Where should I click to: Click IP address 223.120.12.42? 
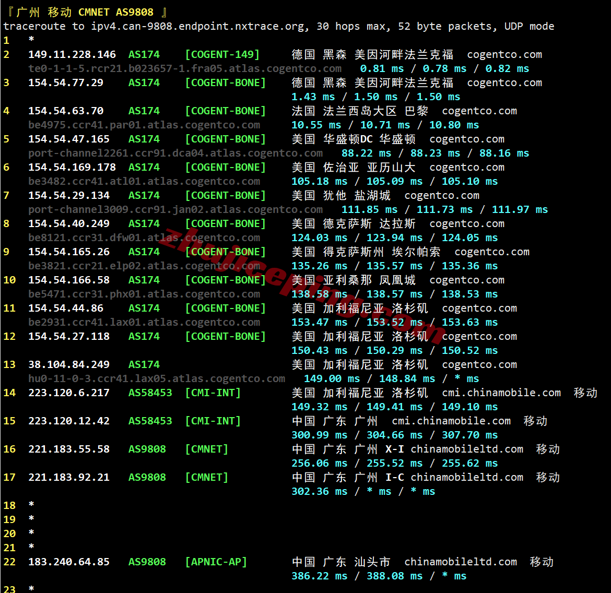click(x=69, y=421)
